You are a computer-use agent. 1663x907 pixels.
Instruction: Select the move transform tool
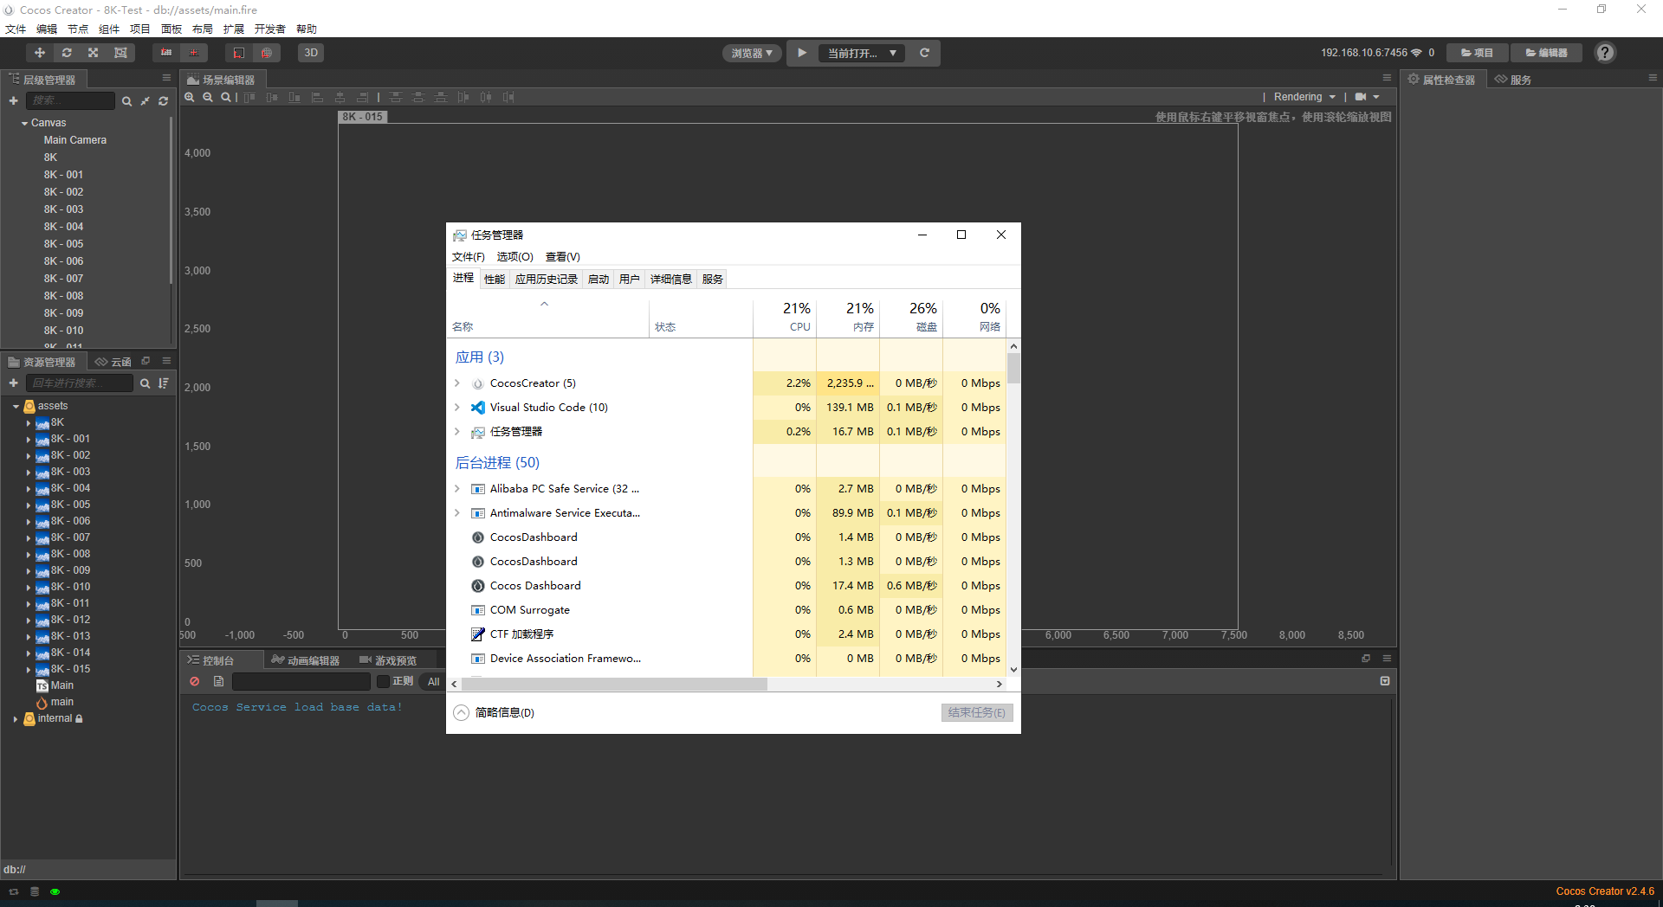40,53
